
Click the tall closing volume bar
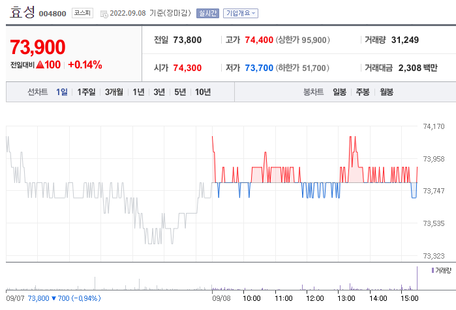(417, 278)
